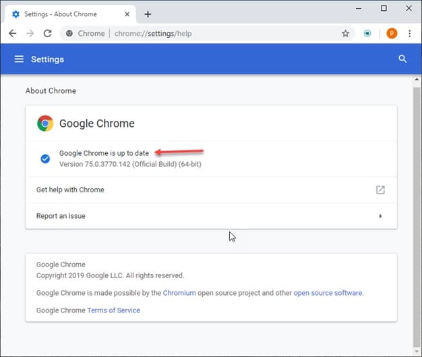Click the scrollbar up arrow
Viewport: 422px width, 357px height.
click(417, 80)
